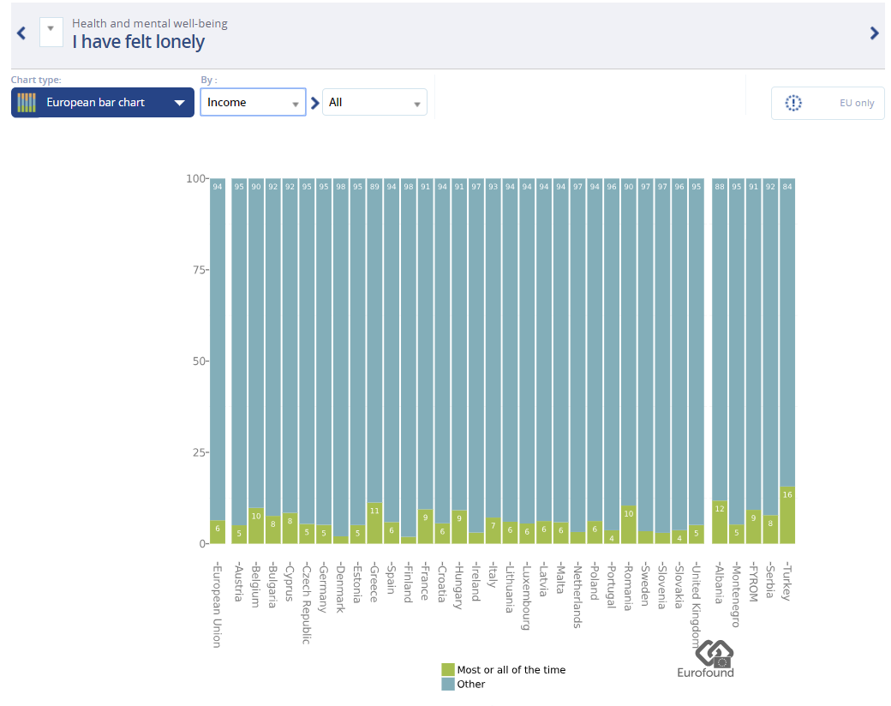The height and width of the screenshot is (706, 891).
Task: Click the blue-grey legend color box
Action: [448, 685]
